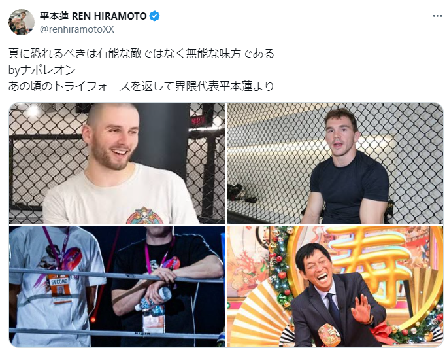The height and width of the screenshot is (352, 447).
Task: Click the tweet text about Napoleon quote
Action: pos(141,69)
